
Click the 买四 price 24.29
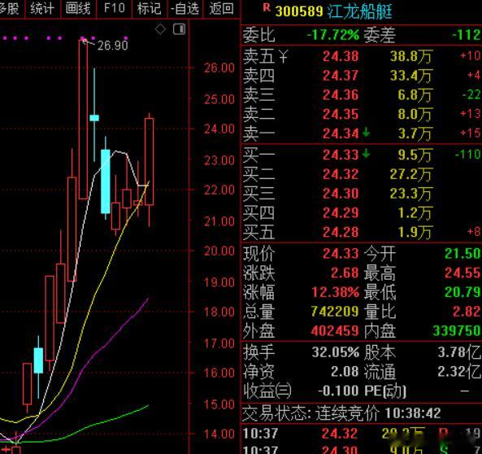click(341, 213)
